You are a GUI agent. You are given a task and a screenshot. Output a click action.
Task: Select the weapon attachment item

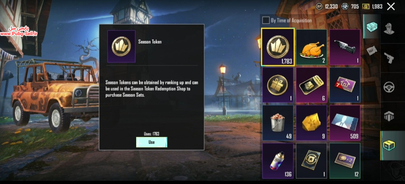tap(345, 47)
